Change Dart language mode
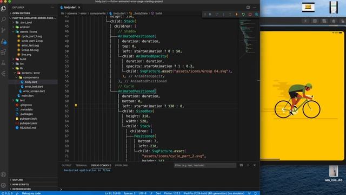Image resolution: width=346 pixels, height=195 pixels. click(158, 193)
